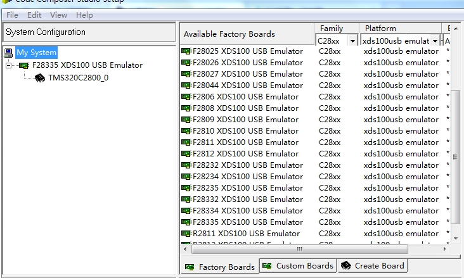Viewport: 464px width, 278px height.
Task: Open the File menu
Action: tap(12, 15)
